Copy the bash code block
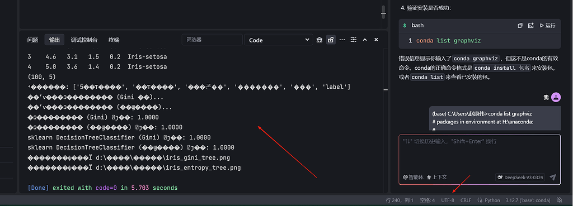This screenshot has width=573, height=206. tap(520, 26)
